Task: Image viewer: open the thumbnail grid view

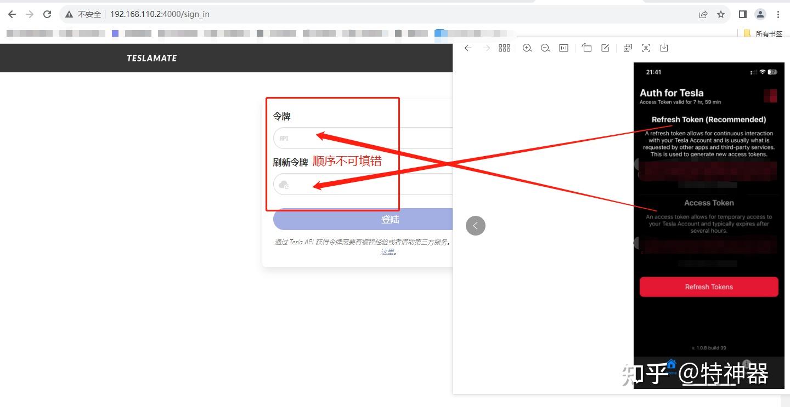Action: coord(504,48)
